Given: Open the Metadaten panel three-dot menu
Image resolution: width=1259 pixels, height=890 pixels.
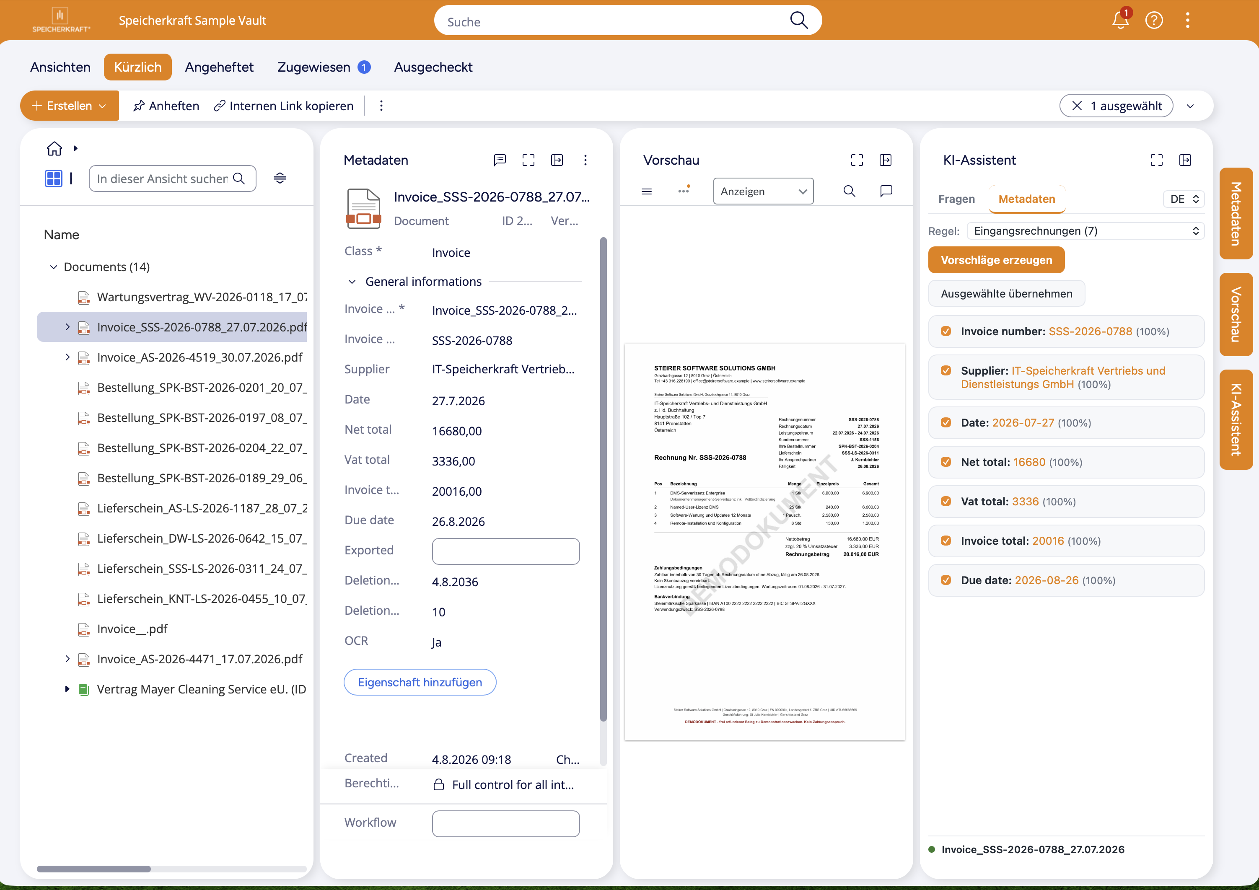Looking at the screenshot, I should pos(585,160).
